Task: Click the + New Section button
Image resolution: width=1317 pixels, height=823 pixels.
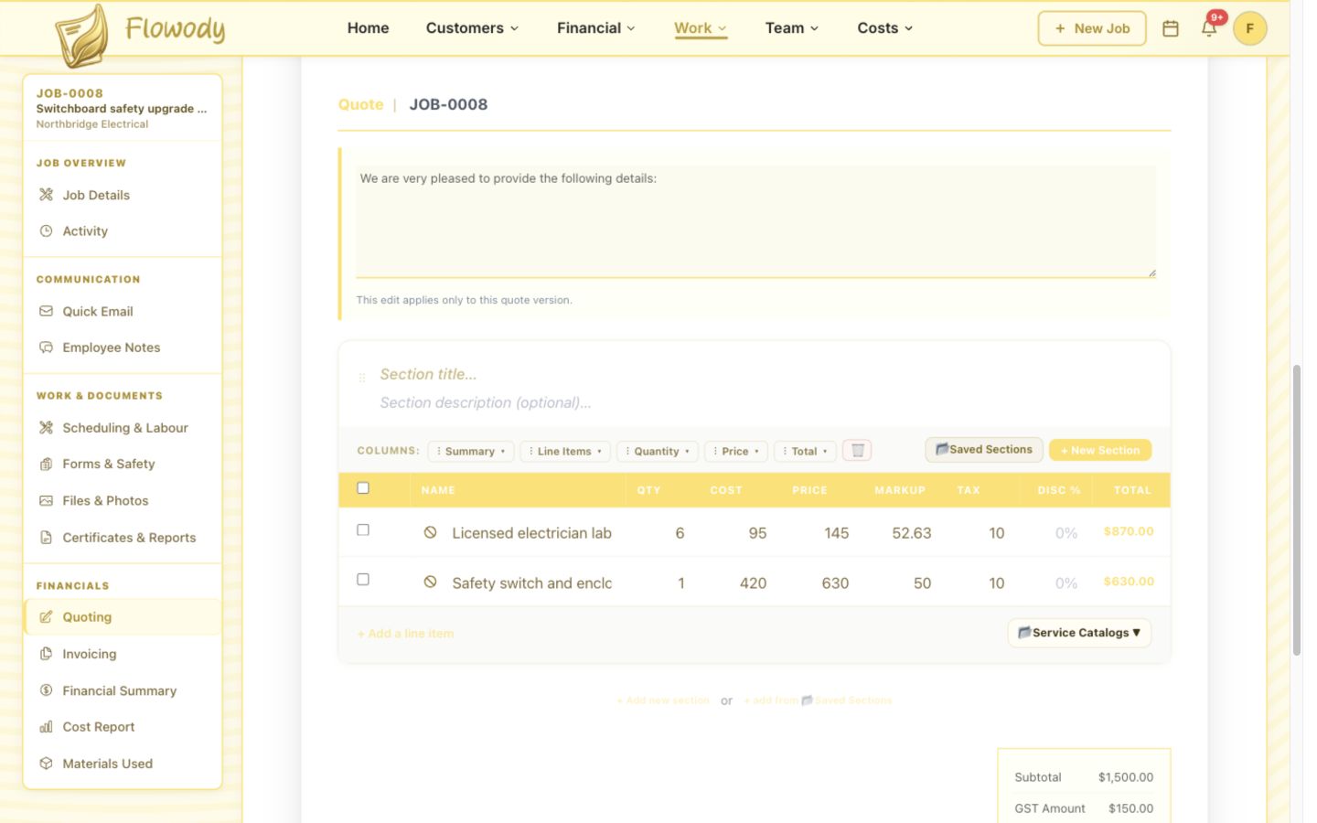Action: click(1100, 451)
